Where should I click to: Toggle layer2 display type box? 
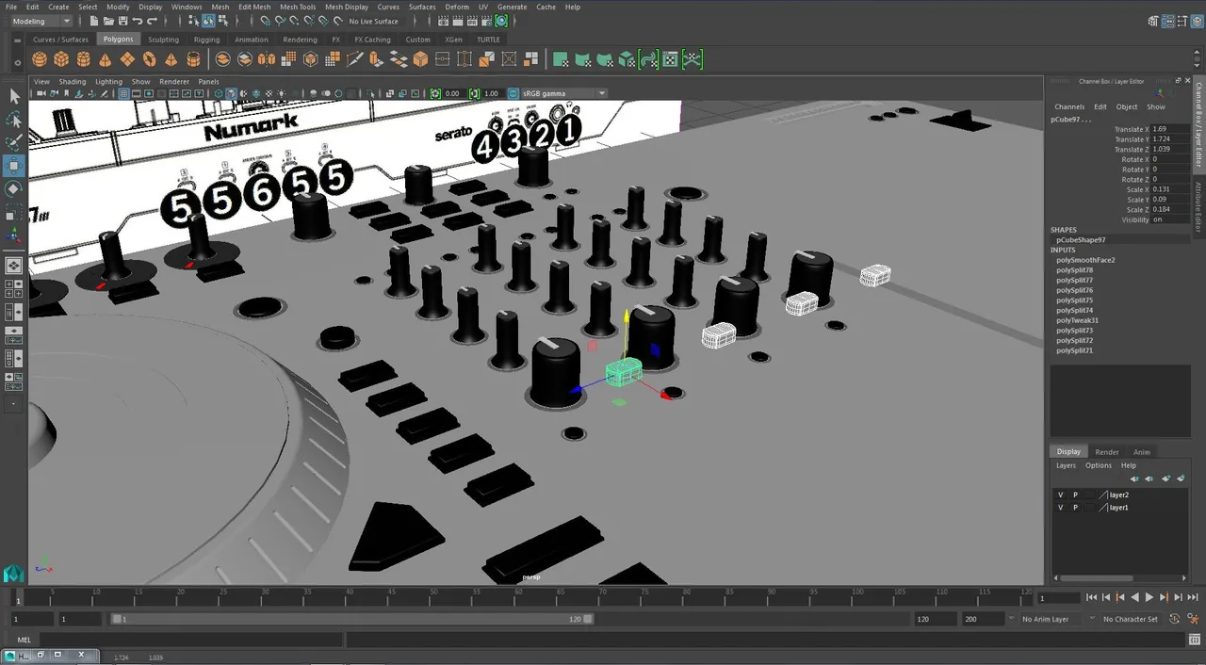click(x=1090, y=495)
